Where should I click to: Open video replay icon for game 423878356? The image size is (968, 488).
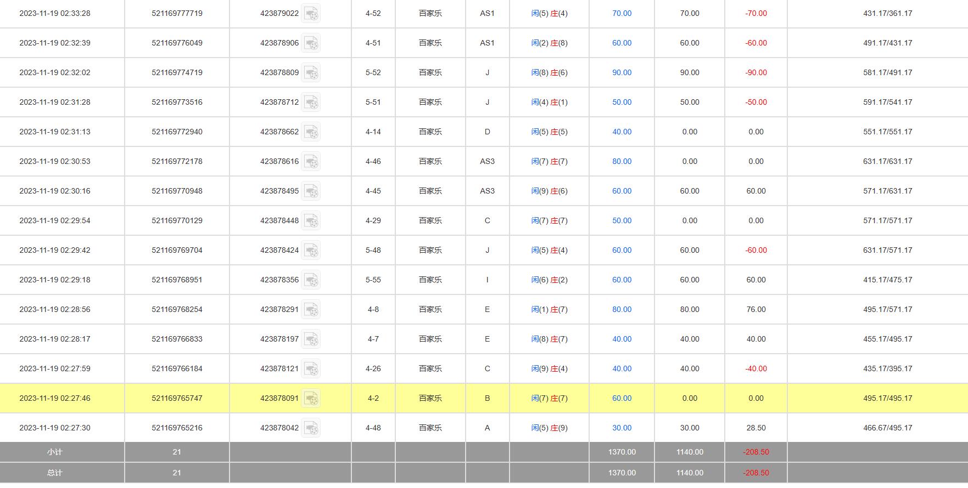coord(311,280)
